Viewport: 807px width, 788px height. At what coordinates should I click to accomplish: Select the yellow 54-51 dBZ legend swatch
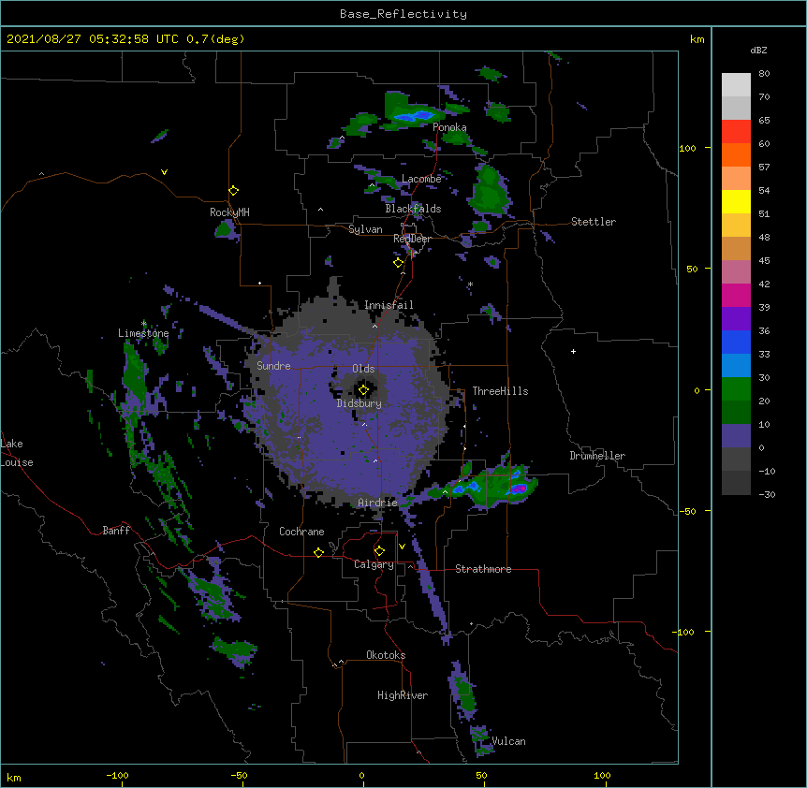(736, 201)
